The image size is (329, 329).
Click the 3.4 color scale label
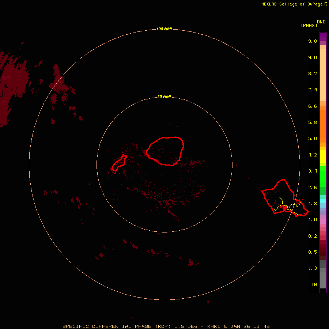click(313, 171)
